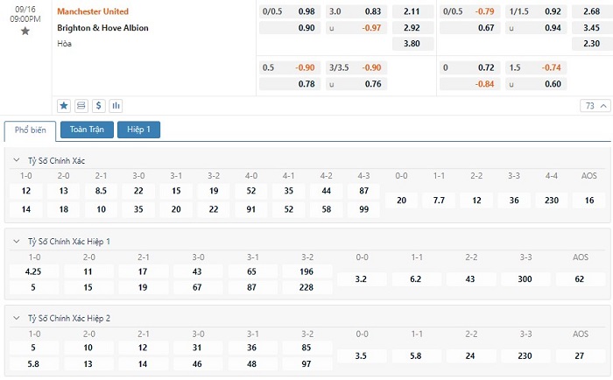This screenshot has height=380, width=613.
Task: Collapse the Tỷ Số Chính Xác section
Action: [17, 160]
